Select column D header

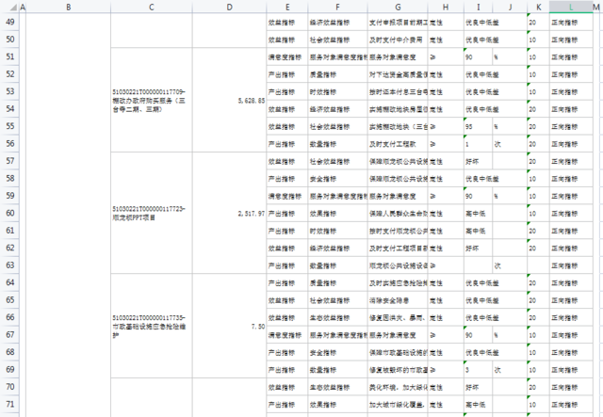coord(228,8)
